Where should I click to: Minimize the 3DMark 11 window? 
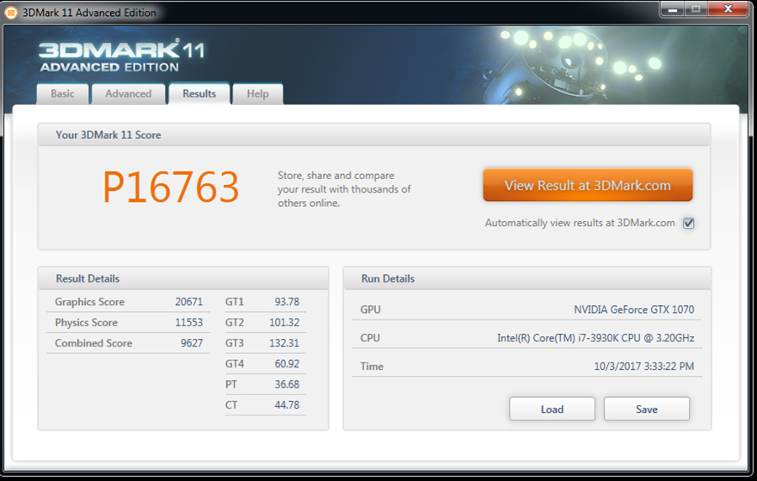point(672,9)
